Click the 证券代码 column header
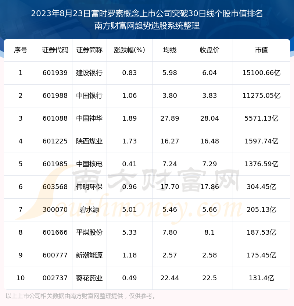 [x=55, y=50]
